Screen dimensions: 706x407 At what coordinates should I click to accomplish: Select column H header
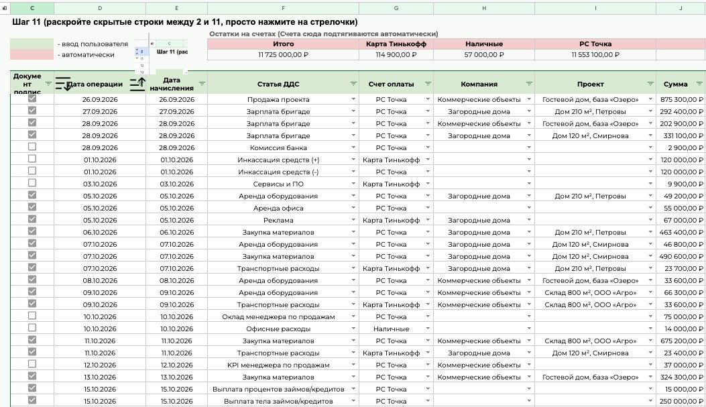484,8
